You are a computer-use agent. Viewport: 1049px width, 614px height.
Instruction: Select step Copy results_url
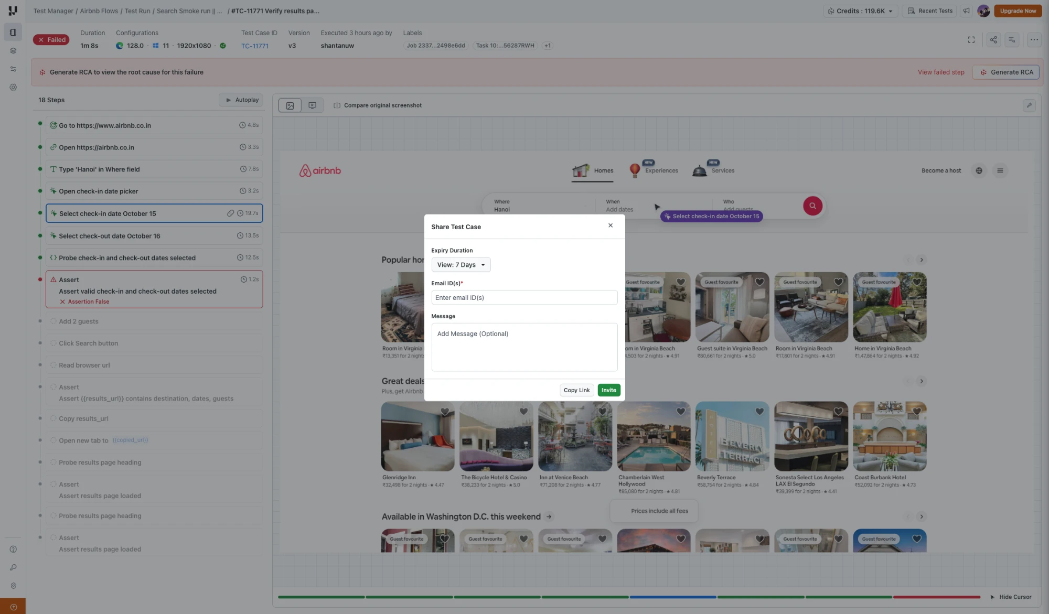point(154,419)
